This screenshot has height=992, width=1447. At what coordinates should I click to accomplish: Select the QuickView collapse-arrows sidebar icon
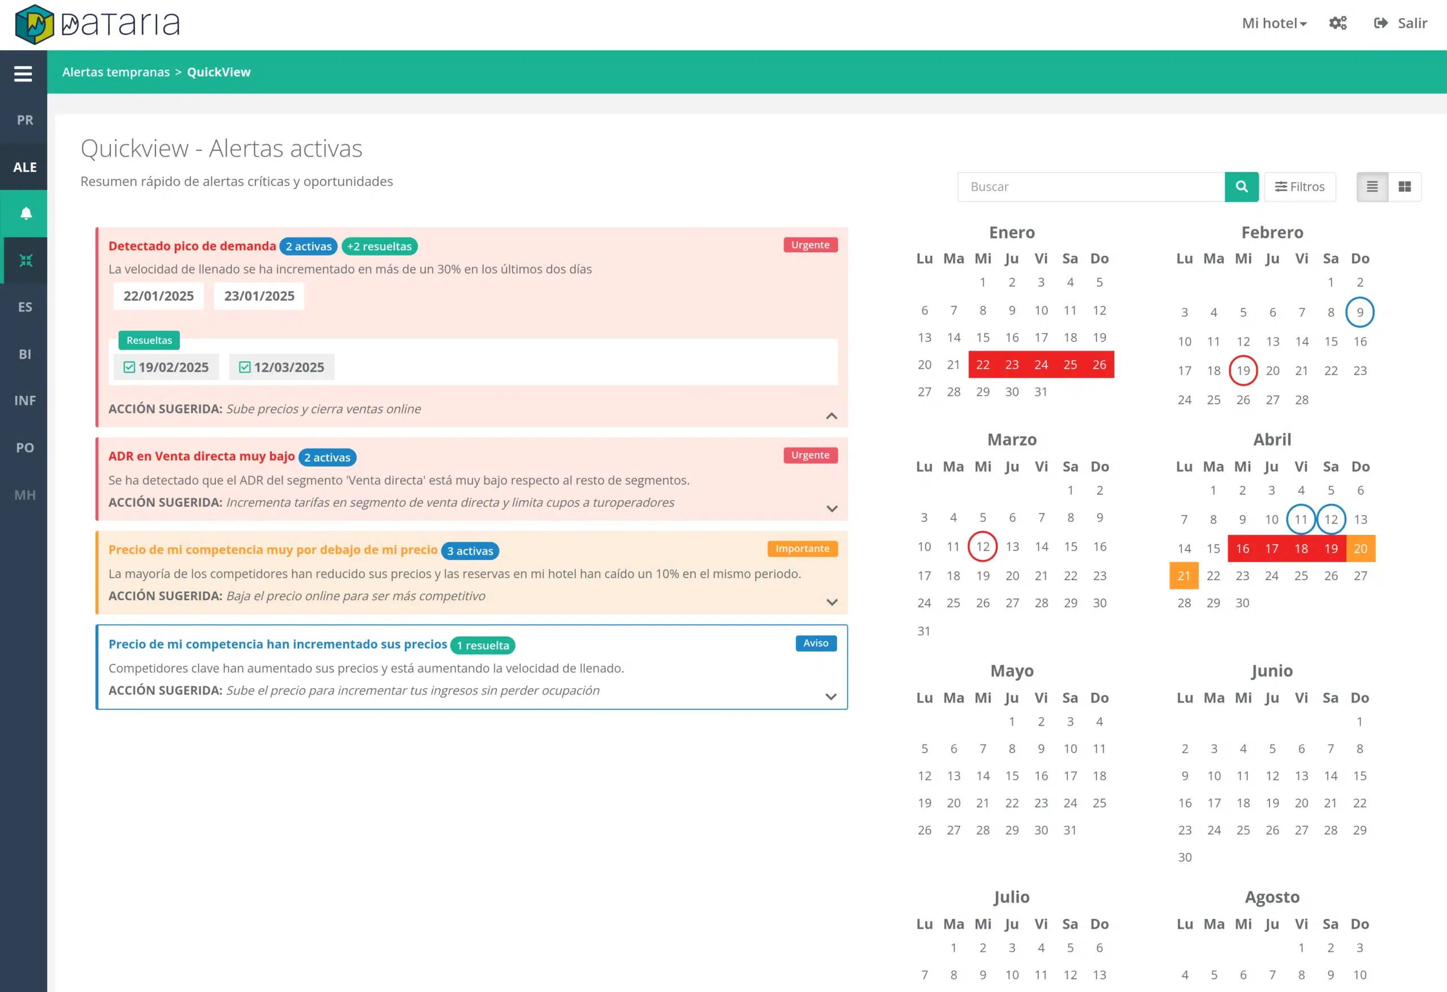[25, 261]
